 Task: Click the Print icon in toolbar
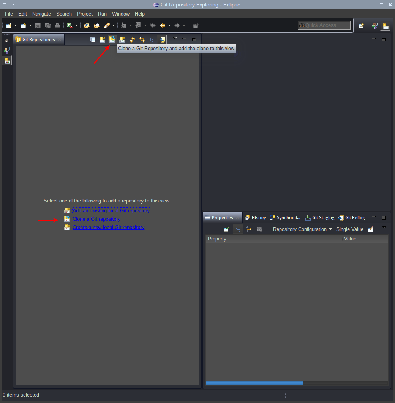click(x=58, y=25)
